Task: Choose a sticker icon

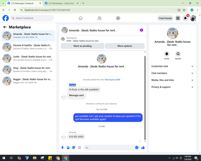Action: coord(74,148)
